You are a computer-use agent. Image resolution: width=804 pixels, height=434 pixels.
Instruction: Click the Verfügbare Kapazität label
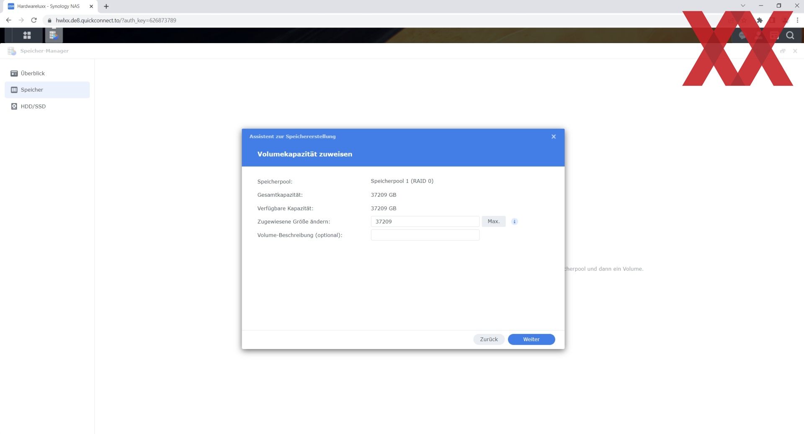285,208
